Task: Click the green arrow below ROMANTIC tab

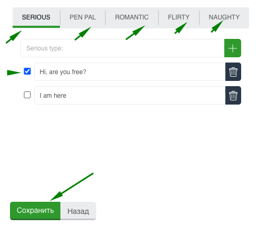Action: click(136, 33)
